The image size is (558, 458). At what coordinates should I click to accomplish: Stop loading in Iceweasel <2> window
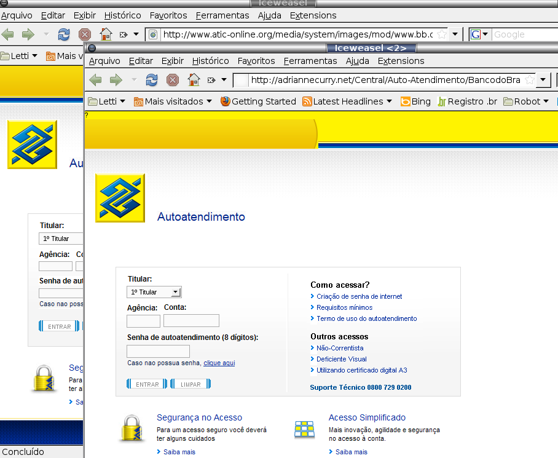[x=173, y=80]
